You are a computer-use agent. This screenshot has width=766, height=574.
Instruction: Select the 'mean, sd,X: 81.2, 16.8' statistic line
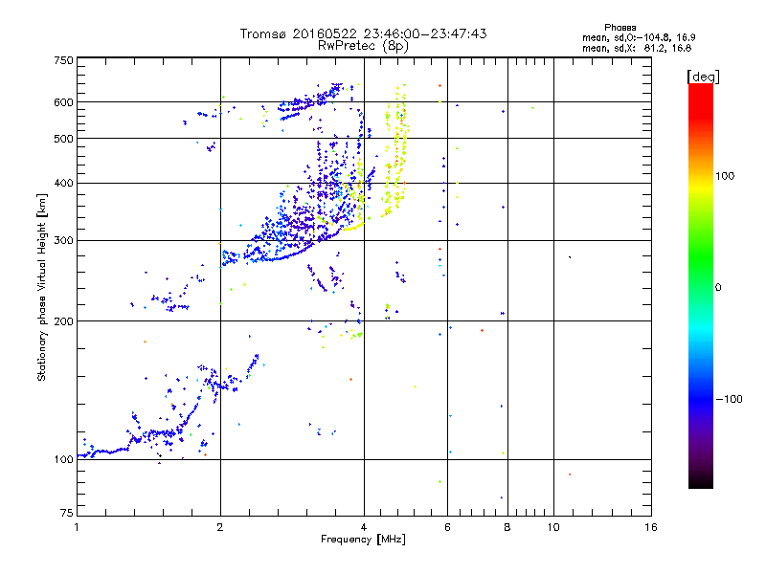[637, 48]
